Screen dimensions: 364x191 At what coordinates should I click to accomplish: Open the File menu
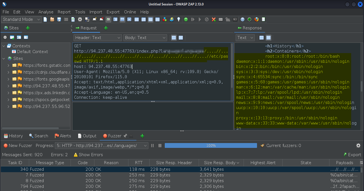[6, 12]
